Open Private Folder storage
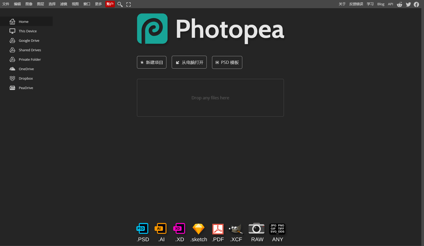The image size is (424, 246). 26,59
